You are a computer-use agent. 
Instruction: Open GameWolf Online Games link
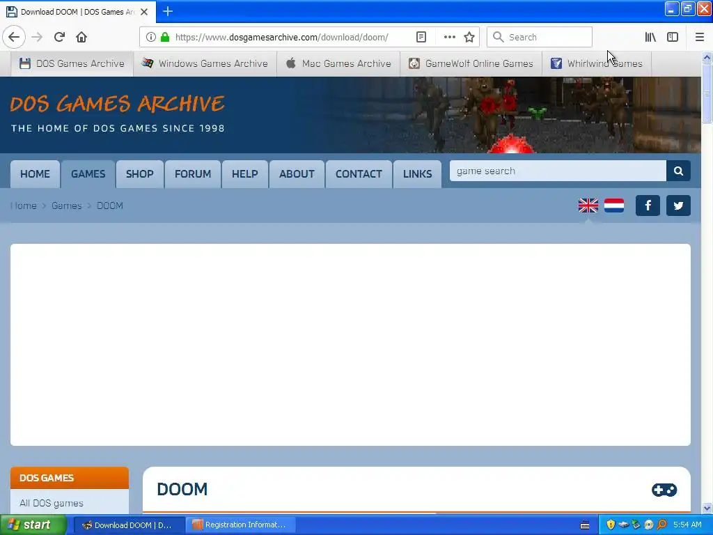coord(471,63)
